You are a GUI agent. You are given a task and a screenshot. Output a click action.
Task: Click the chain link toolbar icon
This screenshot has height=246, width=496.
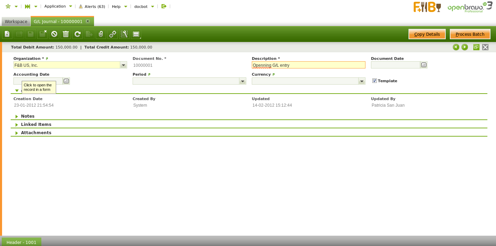(113, 34)
